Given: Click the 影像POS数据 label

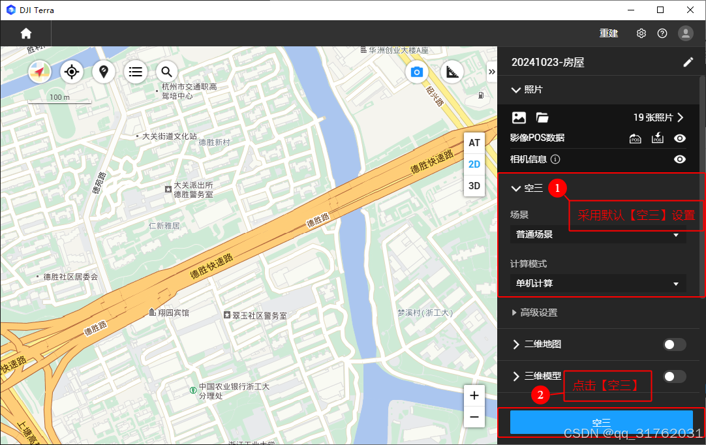Looking at the screenshot, I should pos(537,138).
